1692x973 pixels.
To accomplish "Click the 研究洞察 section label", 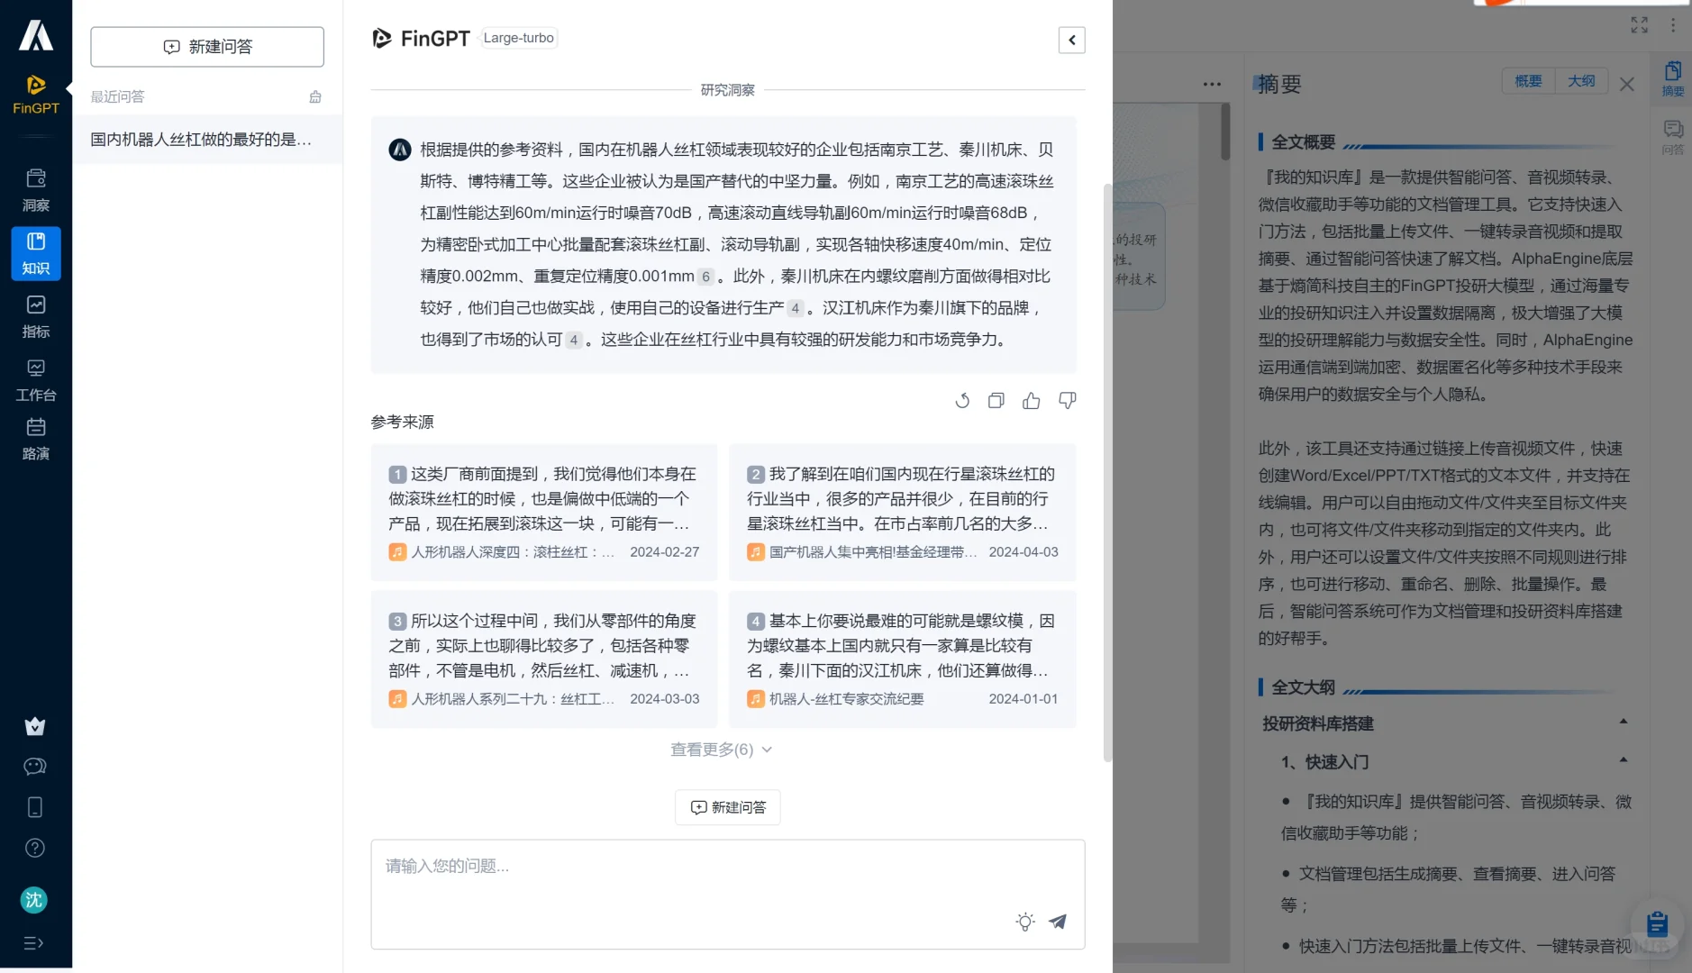I will point(728,90).
